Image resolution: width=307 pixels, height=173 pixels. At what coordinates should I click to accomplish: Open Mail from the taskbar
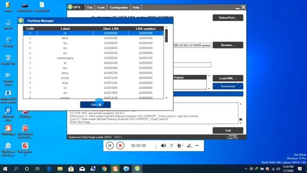[82, 169]
